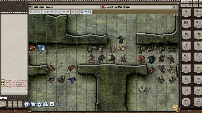The height and width of the screenshot is (113, 202).
Task: Nudge grid right with right arrow
Action: 52,12
